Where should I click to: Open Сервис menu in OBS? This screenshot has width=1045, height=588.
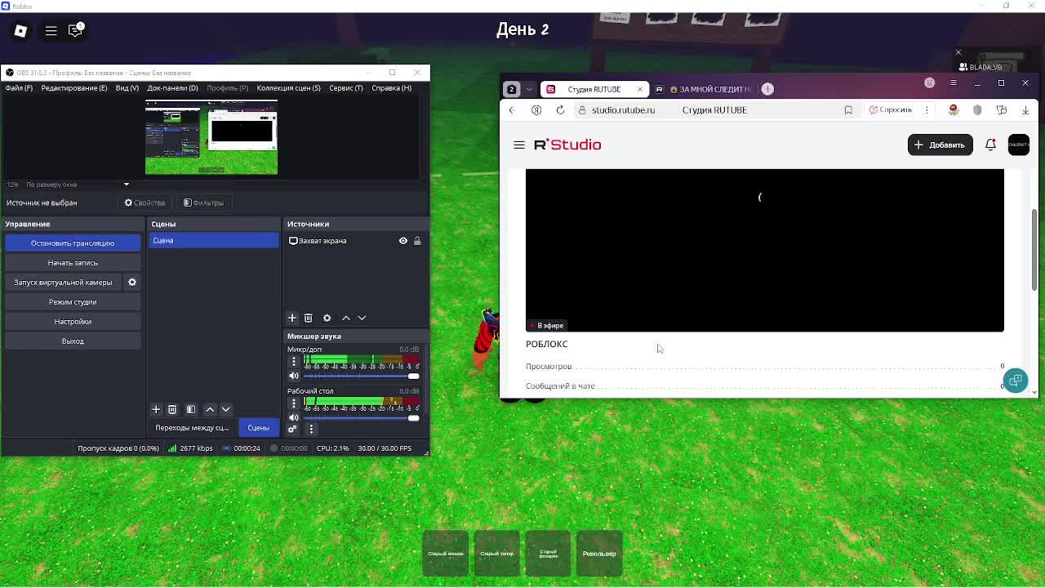(x=346, y=88)
